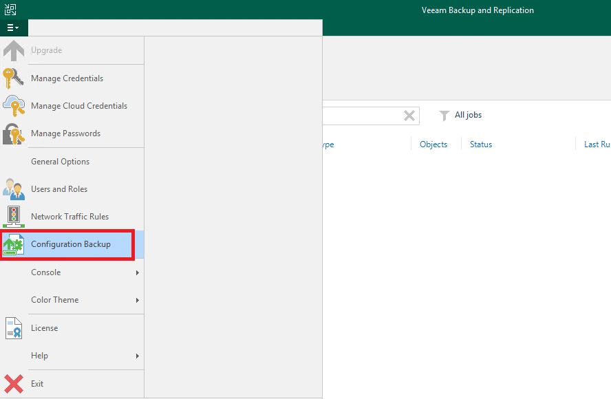Click the Veeam application logo icon
This screenshot has width=611, height=399.
coord(10,10)
